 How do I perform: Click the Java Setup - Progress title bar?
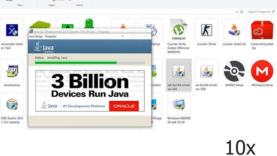click(x=90, y=36)
